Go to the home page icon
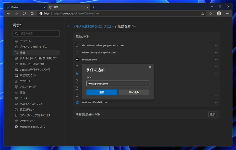 32,13
